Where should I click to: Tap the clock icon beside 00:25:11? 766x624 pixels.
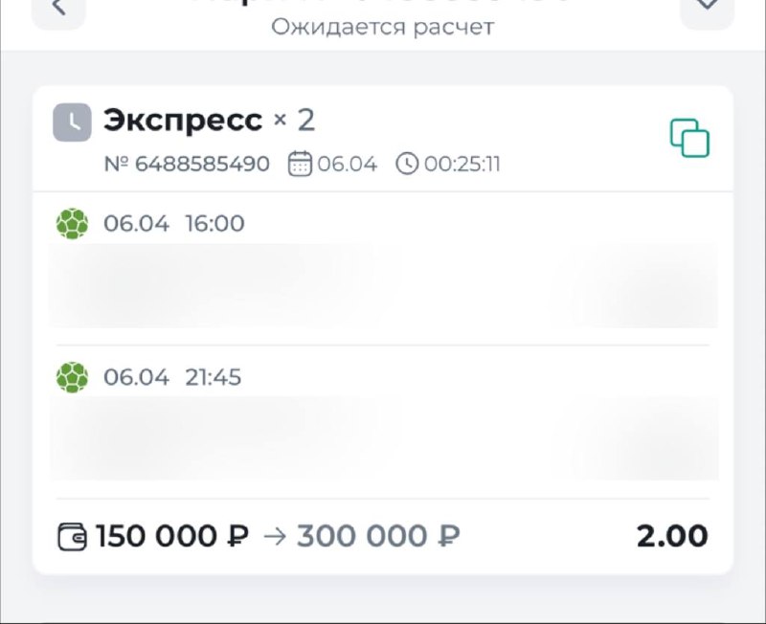coord(407,164)
